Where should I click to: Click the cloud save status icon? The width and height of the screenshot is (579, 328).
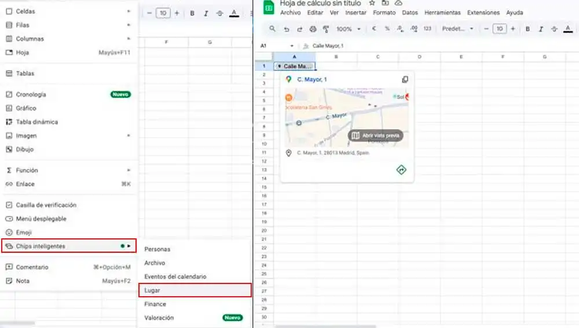[x=398, y=3]
